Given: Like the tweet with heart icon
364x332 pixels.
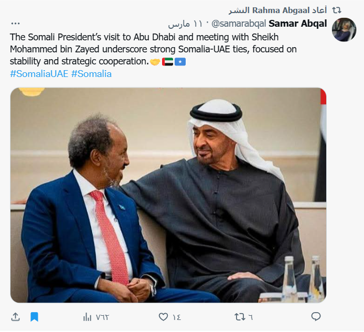Looking at the screenshot, I should click(x=164, y=317).
